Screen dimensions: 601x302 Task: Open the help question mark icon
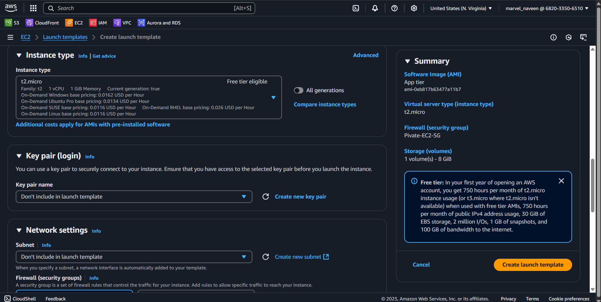coord(394,8)
